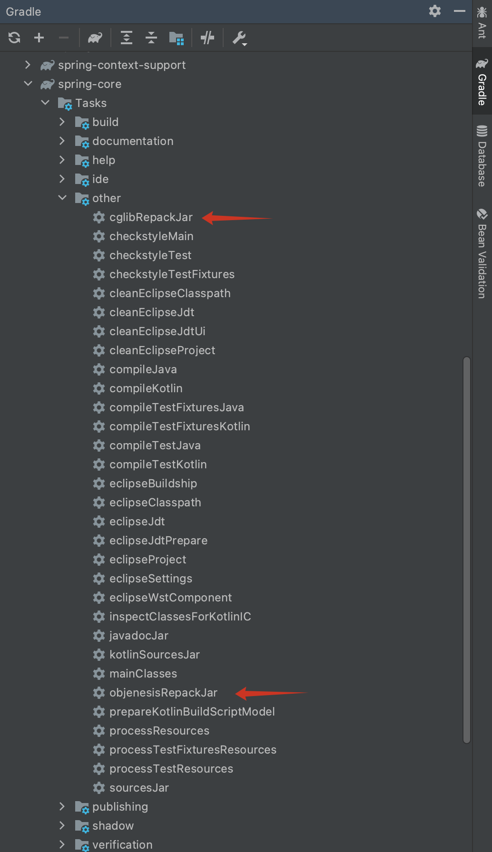The height and width of the screenshot is (852, 492).
Task: Collapse the other tasks folder
Action: [62, 198]
